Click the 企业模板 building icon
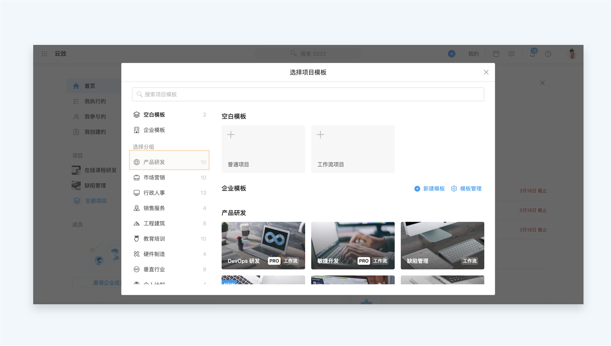This screenshot has width=611, height=346. 137,130
